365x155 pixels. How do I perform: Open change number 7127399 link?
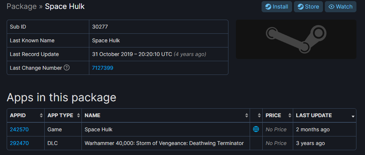103,68
